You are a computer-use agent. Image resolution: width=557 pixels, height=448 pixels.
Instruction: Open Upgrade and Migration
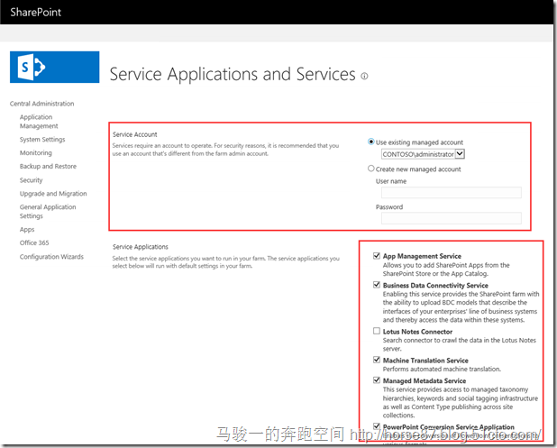(x=53, y=194)
